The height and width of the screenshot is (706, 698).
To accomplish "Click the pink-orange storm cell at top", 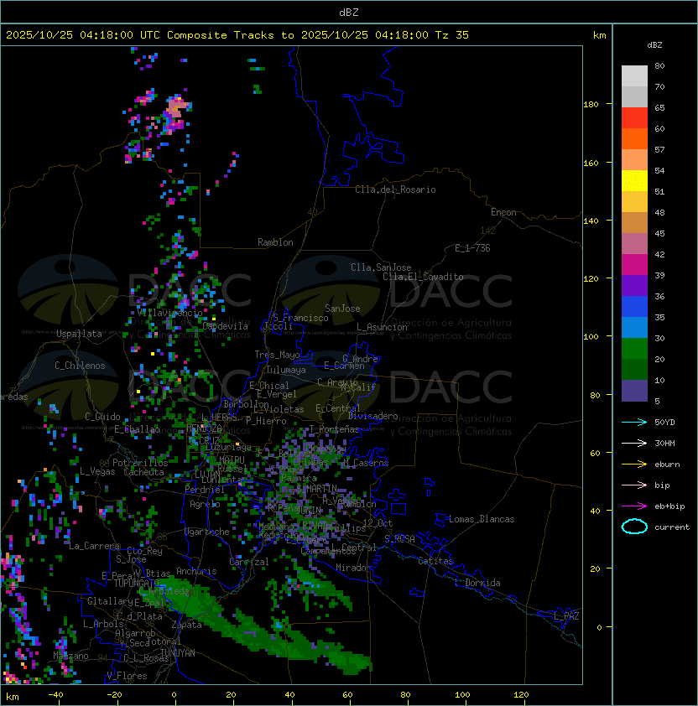I will 175,108.
